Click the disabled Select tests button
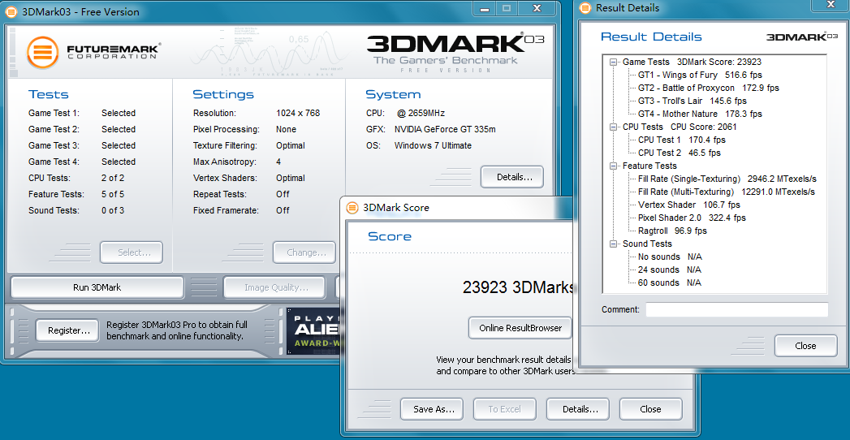Image resolution: width=850 pixels, height=440 pixels. tap(132, 252)
